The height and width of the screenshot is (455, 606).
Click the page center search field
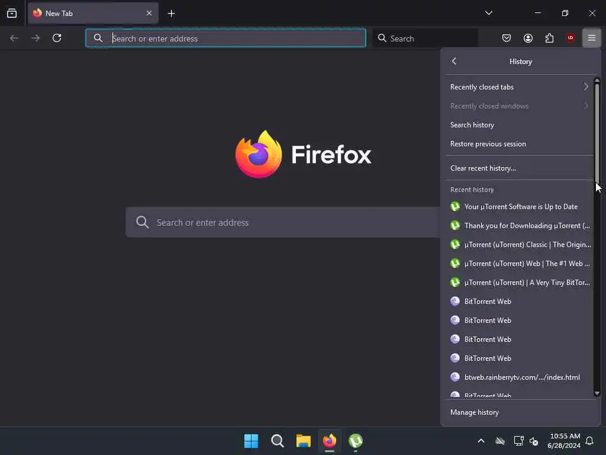(283, 222)
